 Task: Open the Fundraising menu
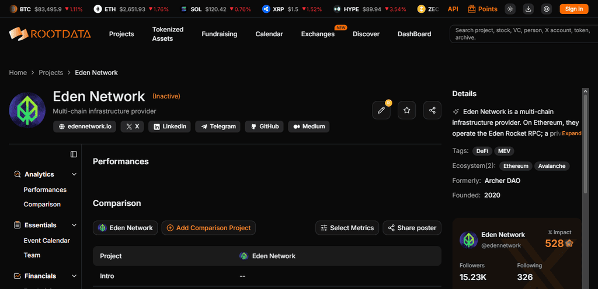point(220,34)
